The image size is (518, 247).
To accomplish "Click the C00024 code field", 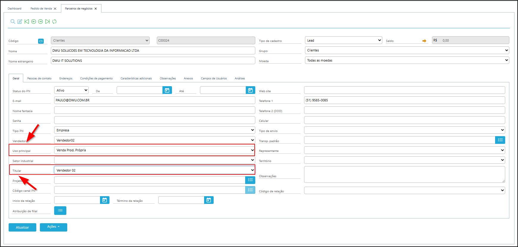I will tap(206, 40).
